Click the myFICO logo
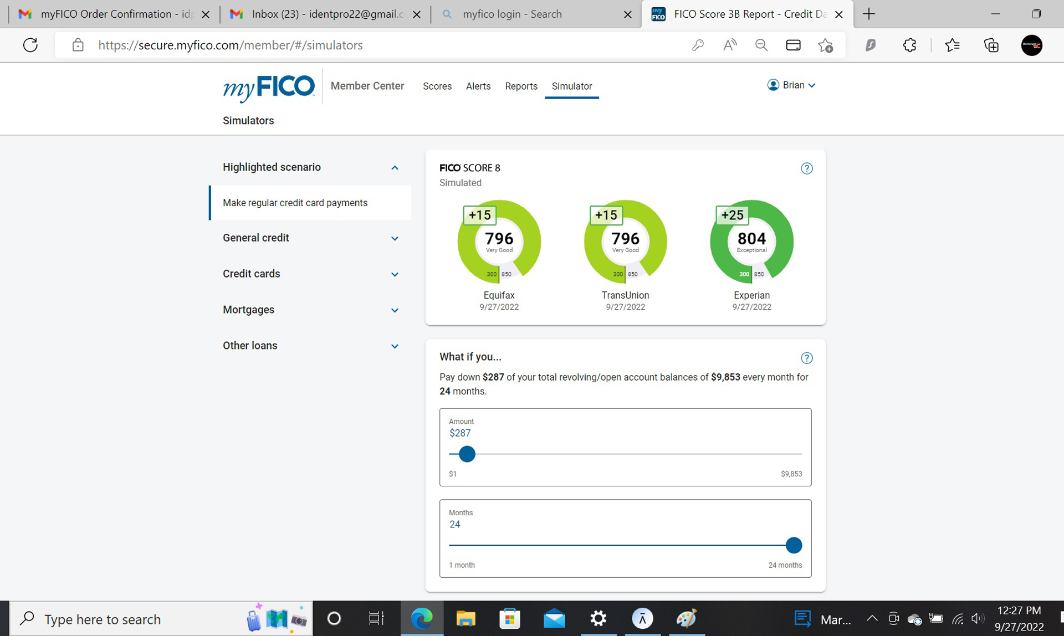This screenshot has width=1064, height=636. click(x=269, y=87)
